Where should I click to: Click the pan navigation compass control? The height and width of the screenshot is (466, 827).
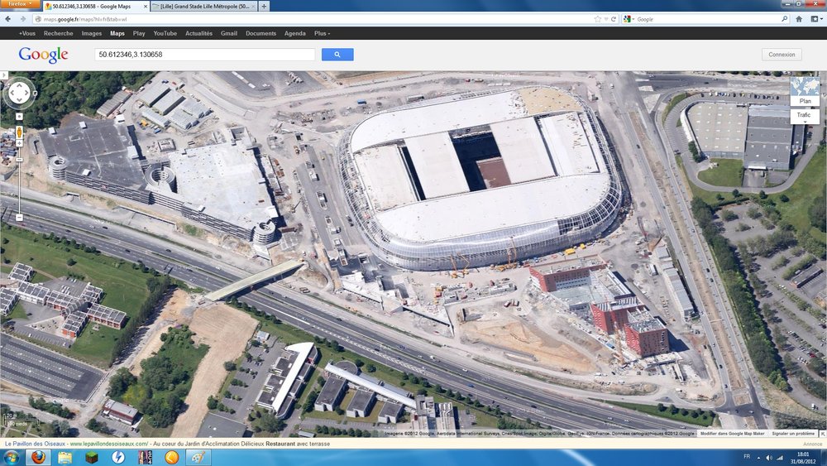19,93
